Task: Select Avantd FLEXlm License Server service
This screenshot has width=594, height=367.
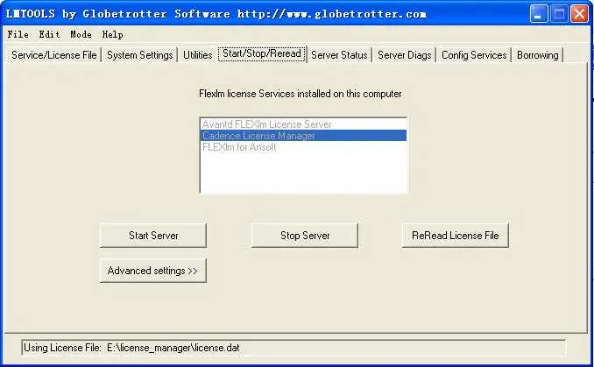Action: click(x=303, y=124)
